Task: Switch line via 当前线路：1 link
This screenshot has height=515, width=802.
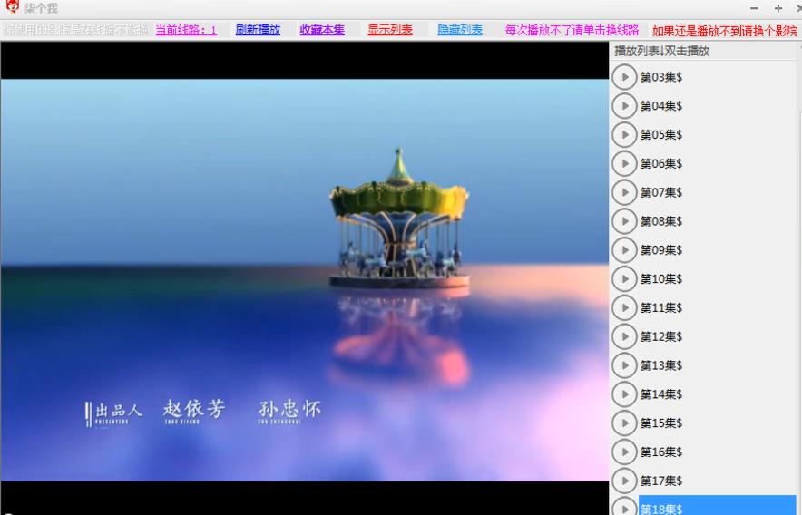Action: click(x=186, y=30)
